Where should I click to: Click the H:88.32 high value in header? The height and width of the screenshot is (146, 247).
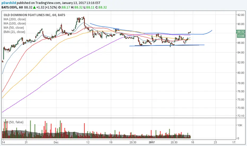tap(77, 7)
